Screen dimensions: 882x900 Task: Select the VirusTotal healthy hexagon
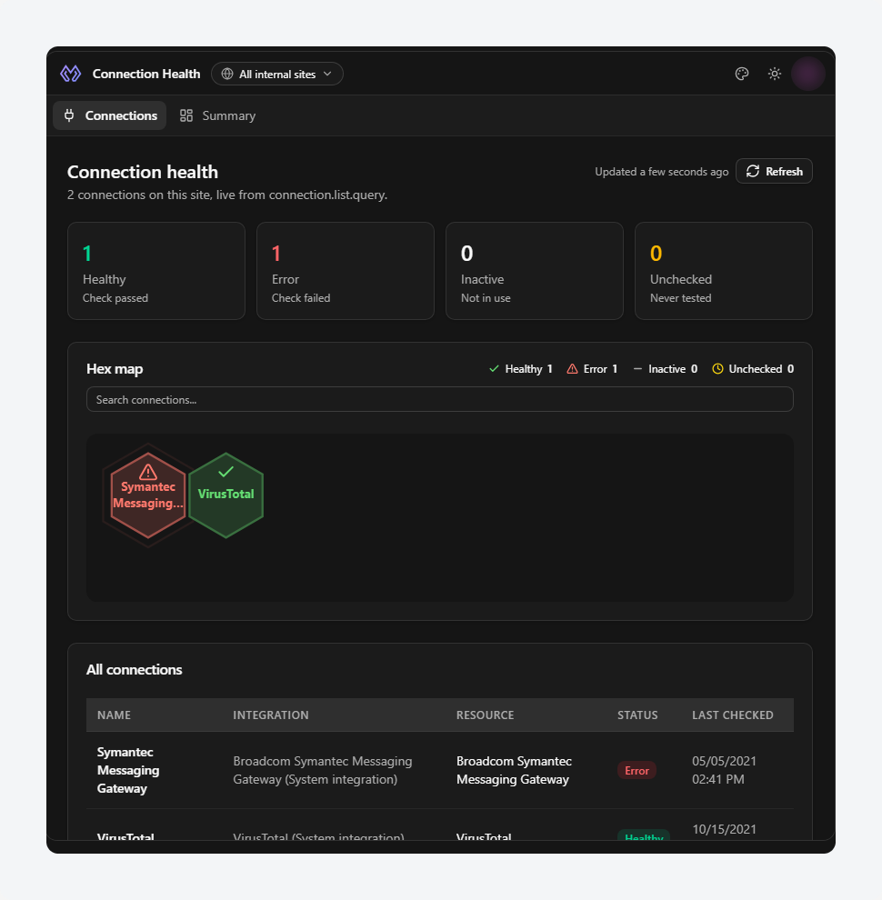point(226,495)
